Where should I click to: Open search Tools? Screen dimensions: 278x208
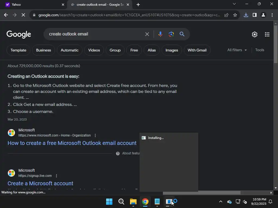[x=260, y=50]
